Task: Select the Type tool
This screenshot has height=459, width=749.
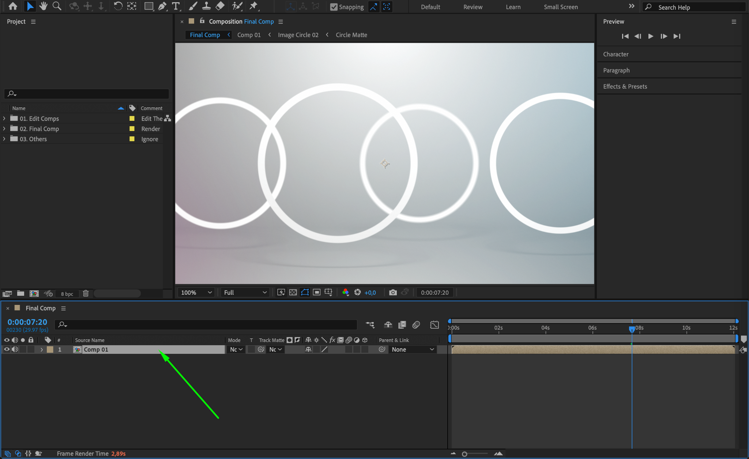Action: [x=176, y=6]
